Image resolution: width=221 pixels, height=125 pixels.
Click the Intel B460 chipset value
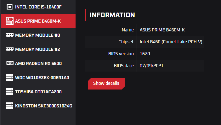(x=171, y=42)
